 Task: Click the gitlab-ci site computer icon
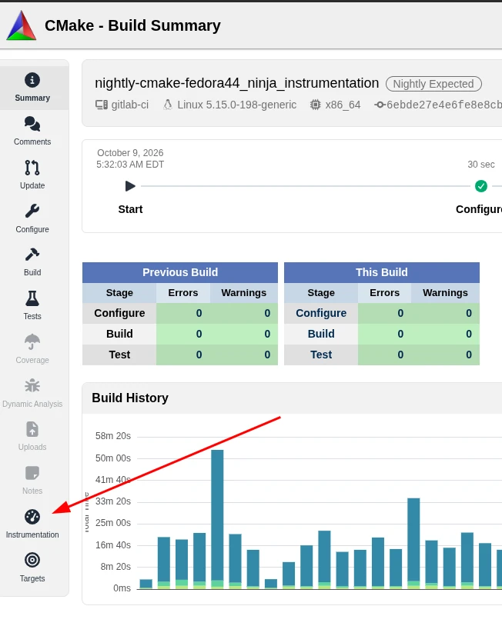click(x=102, y=105)
